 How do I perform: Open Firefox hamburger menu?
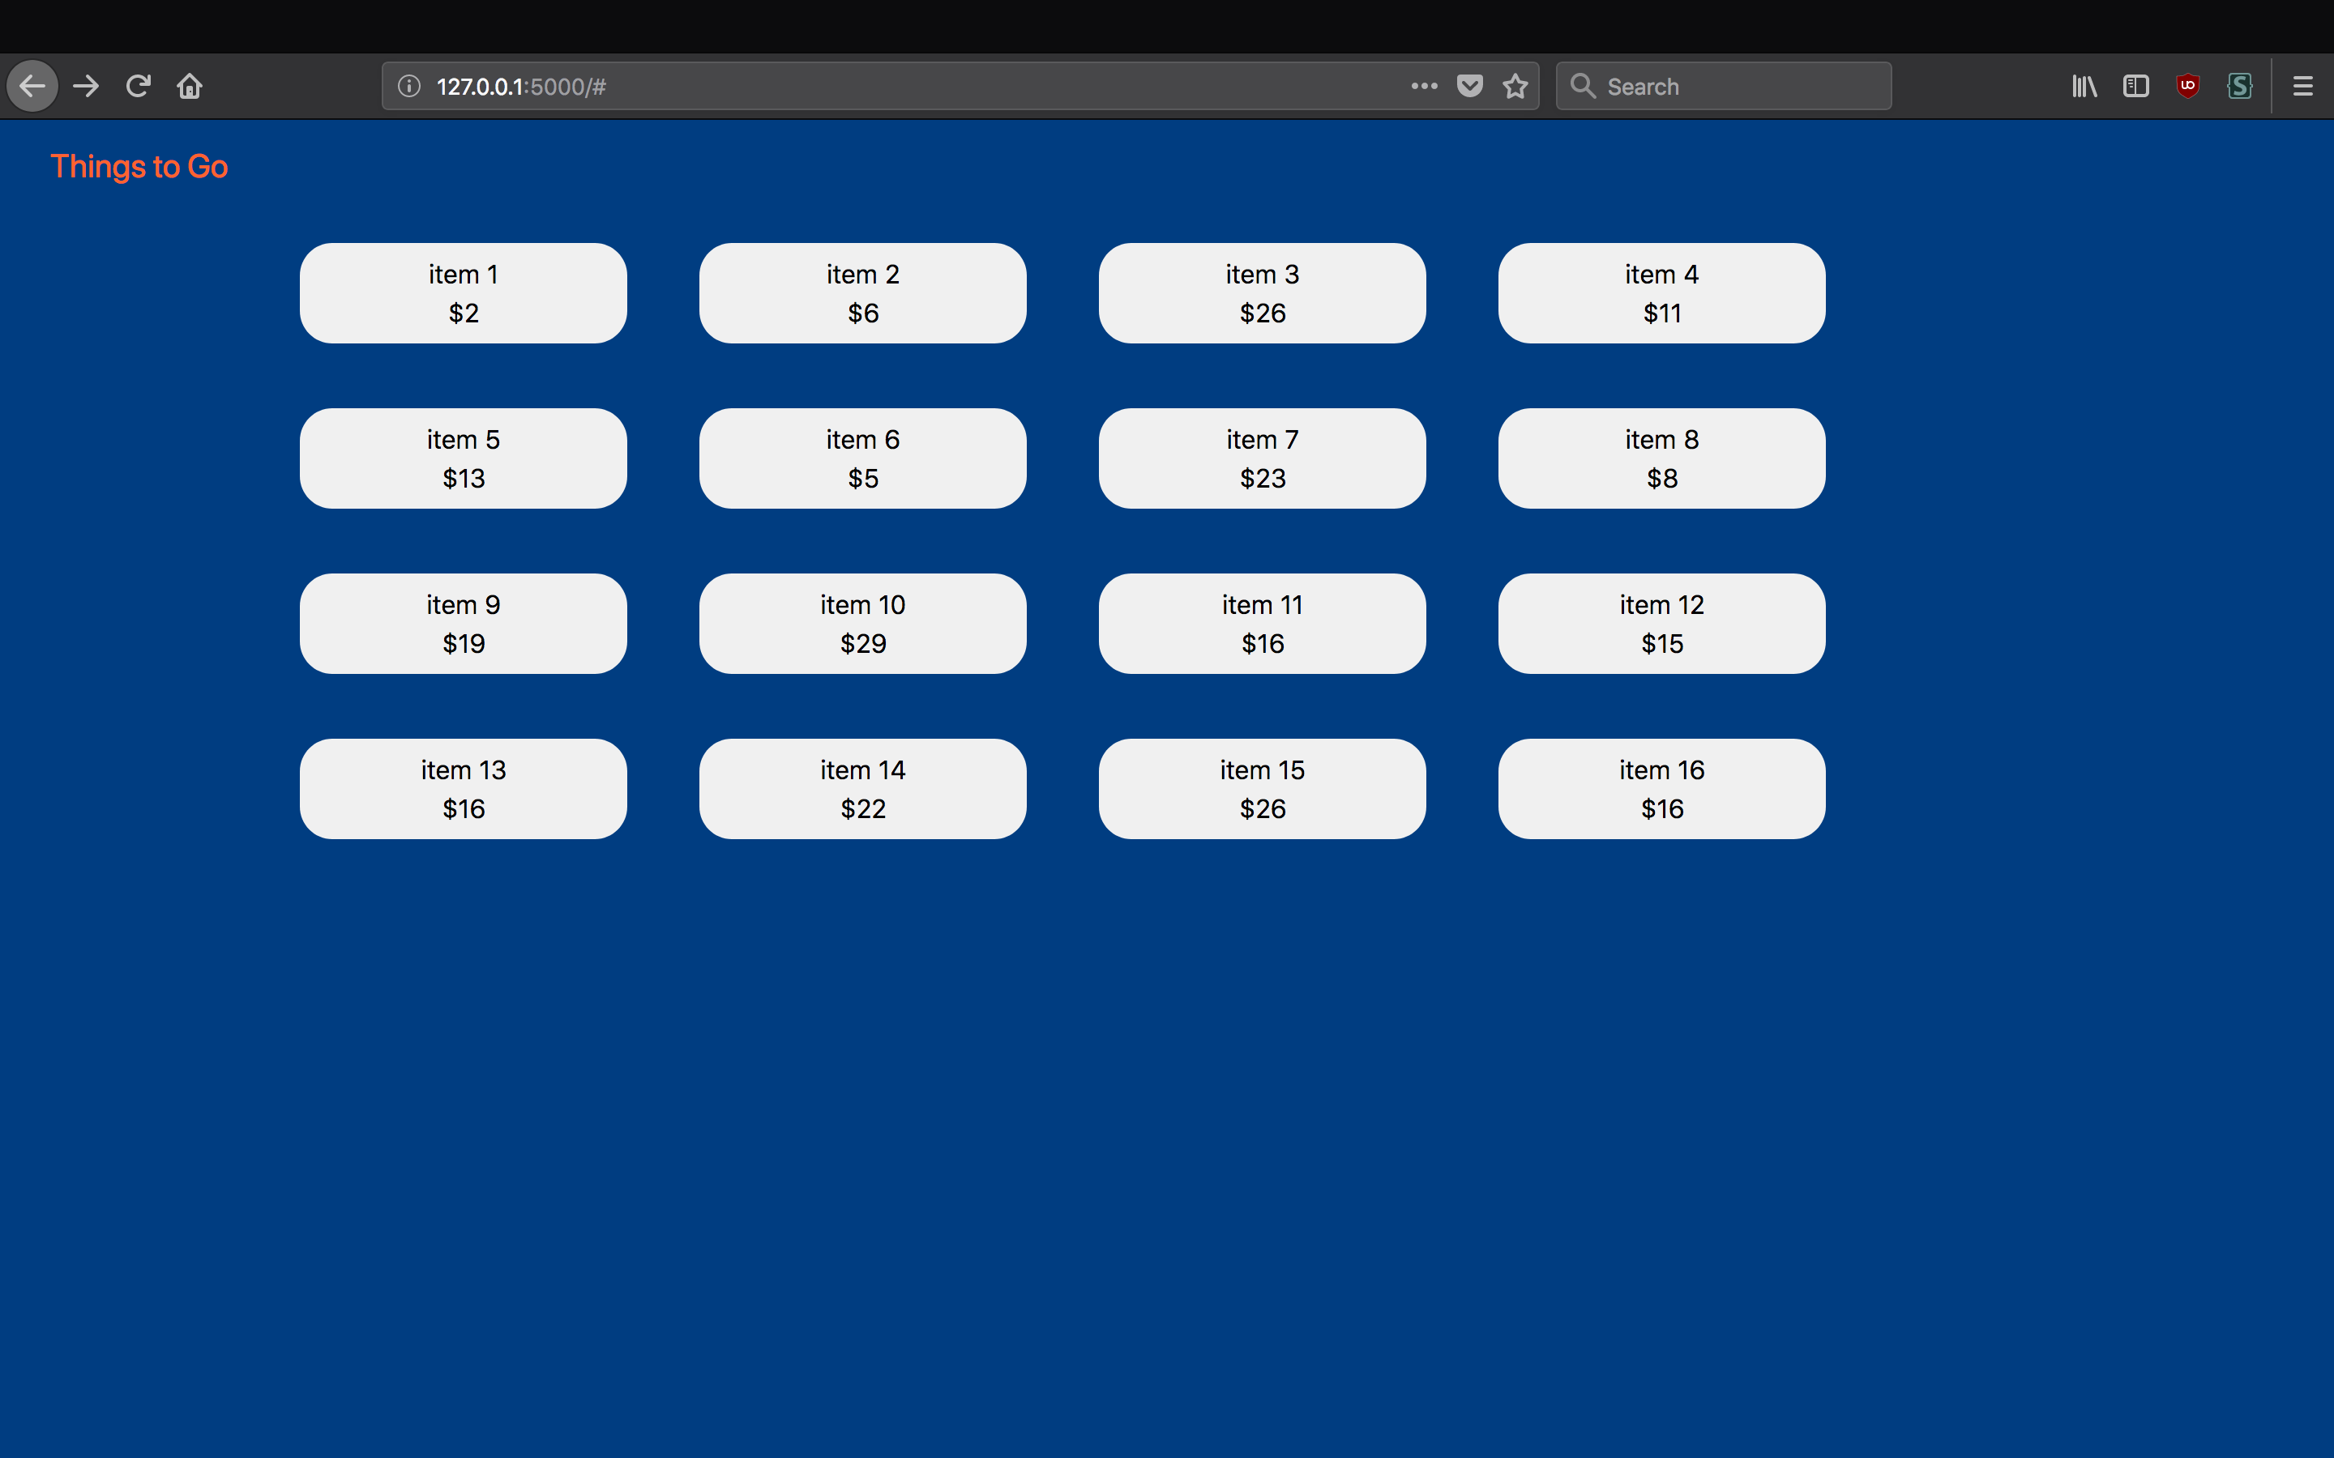(2302, 86)
